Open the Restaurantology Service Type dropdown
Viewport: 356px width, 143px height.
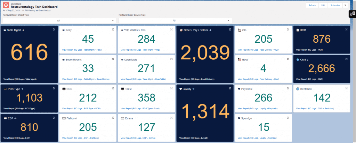click(x=175, y=20)
